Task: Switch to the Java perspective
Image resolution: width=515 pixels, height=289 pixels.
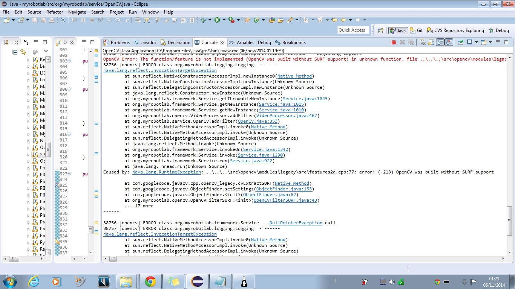Action: coord(399,30)
